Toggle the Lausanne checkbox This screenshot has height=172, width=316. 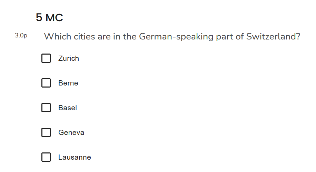coord(46,157)
